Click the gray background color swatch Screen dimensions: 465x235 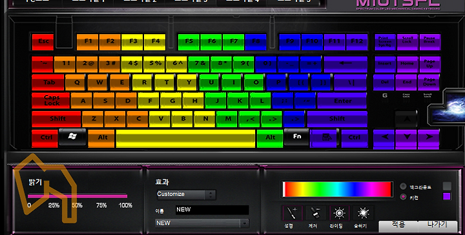[447, 186]
